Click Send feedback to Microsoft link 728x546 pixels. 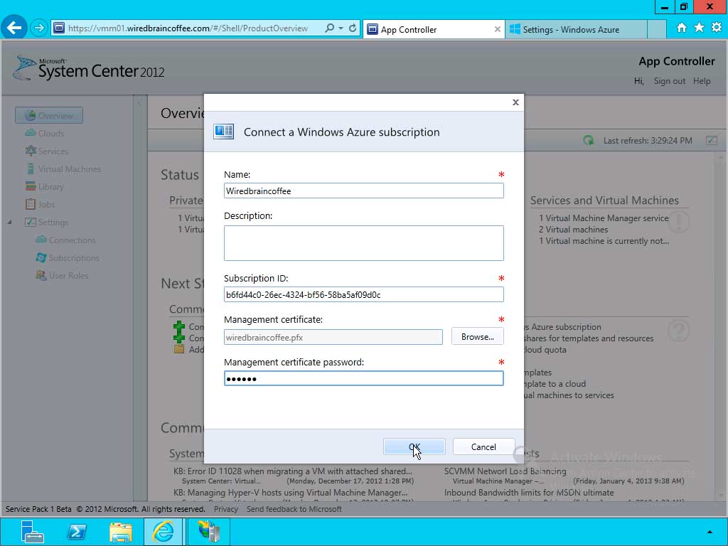pyautogui.click(x=294, y=509)
